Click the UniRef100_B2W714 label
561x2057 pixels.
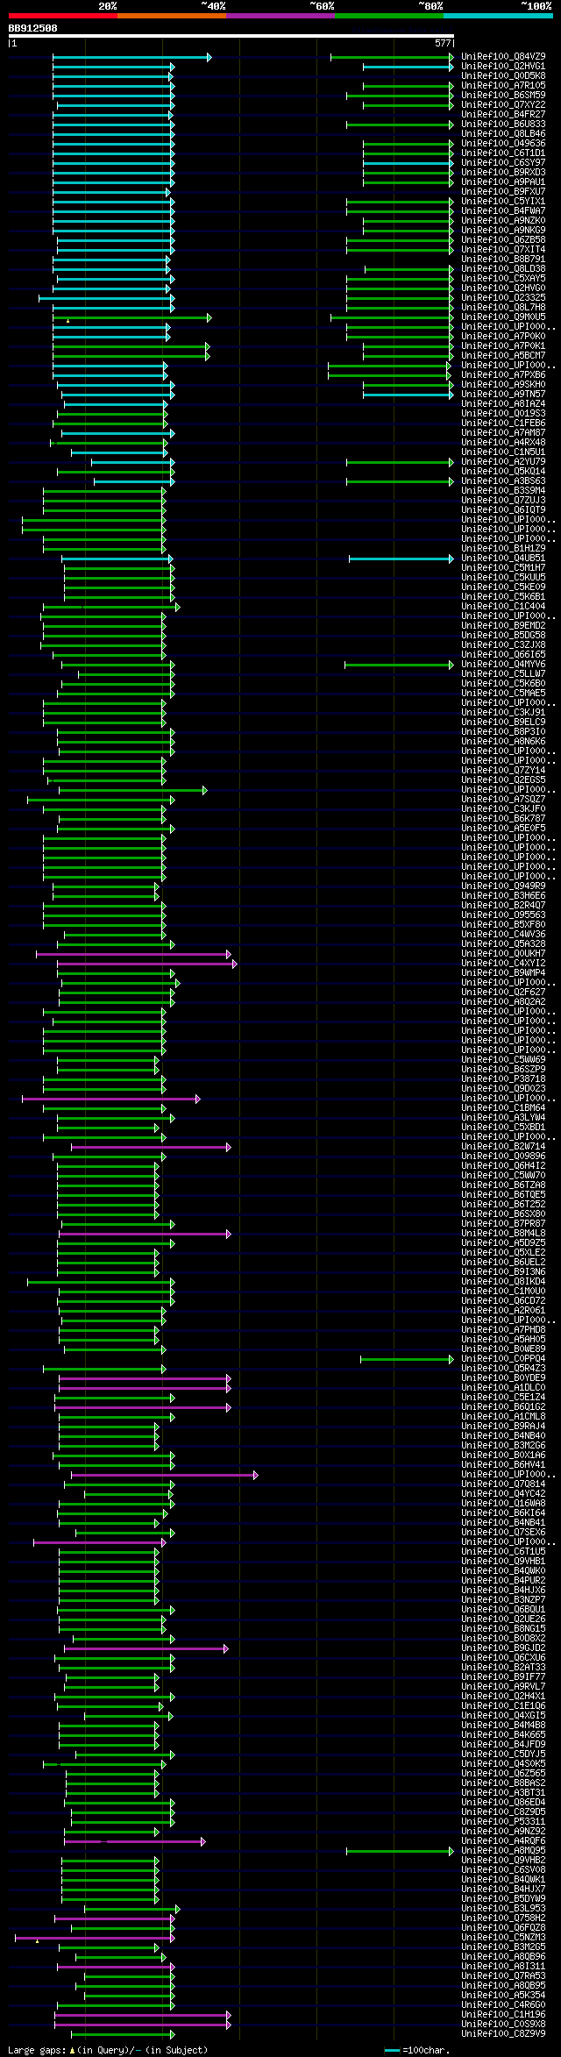click(x=503, y=1147)
